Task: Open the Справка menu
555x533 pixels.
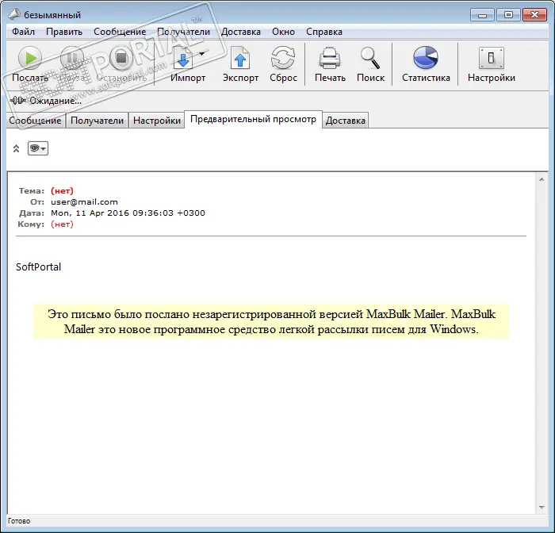Action: click(x=323, y=32)
